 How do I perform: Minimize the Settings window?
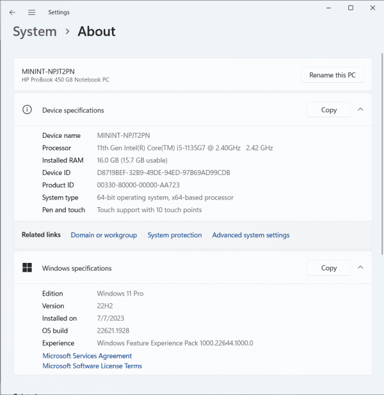click(329, 8)
